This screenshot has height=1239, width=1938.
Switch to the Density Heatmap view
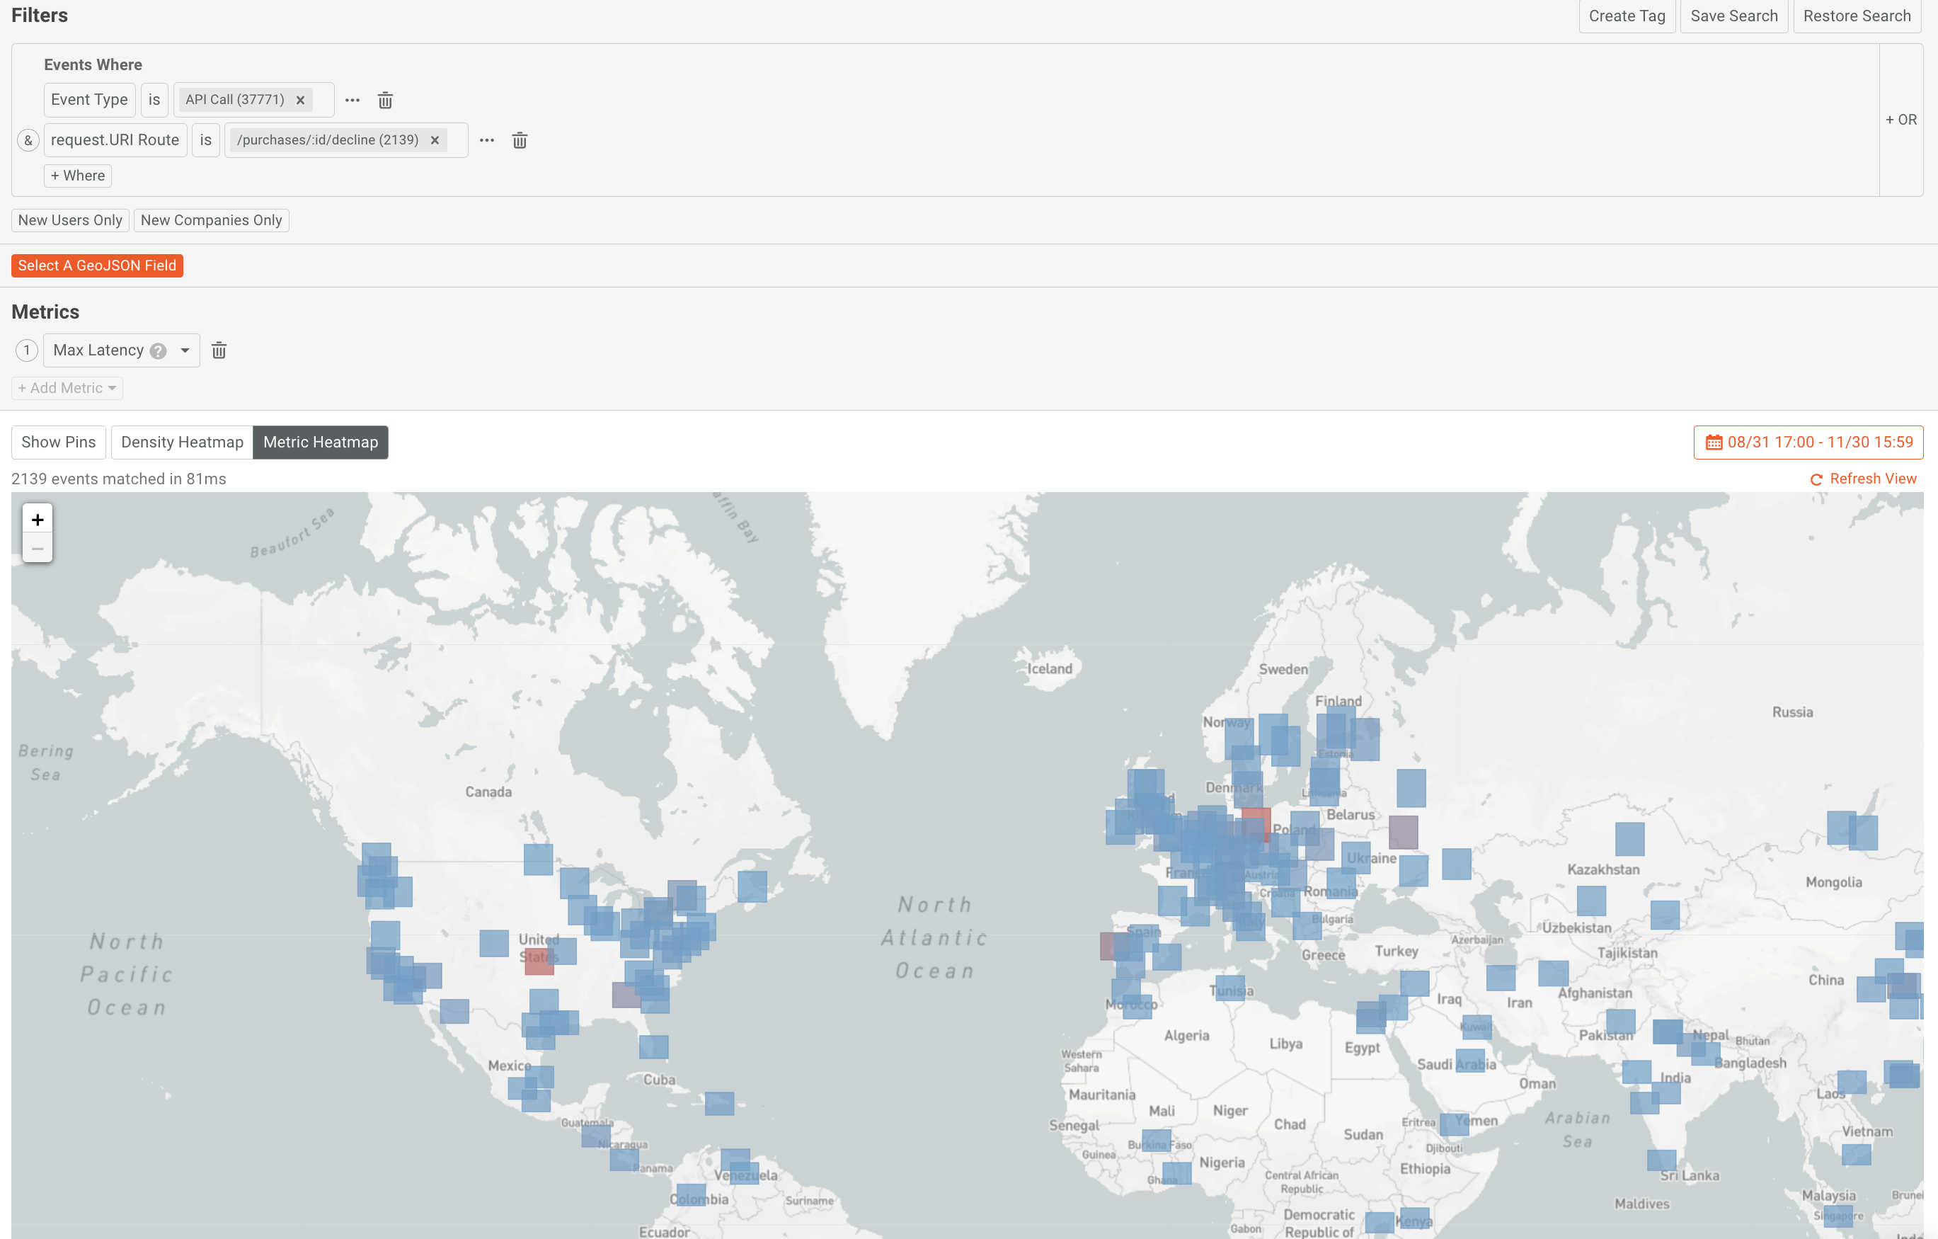(181, 442)
